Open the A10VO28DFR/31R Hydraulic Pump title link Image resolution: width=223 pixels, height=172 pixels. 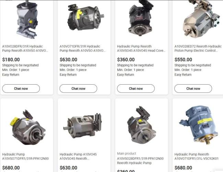click(x=25, y=49)
